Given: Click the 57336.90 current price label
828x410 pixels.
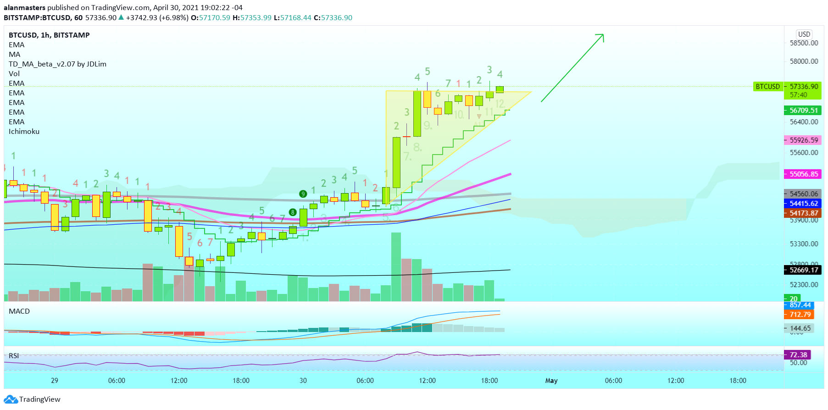Looking at the screenshot, I should point(803,86).
